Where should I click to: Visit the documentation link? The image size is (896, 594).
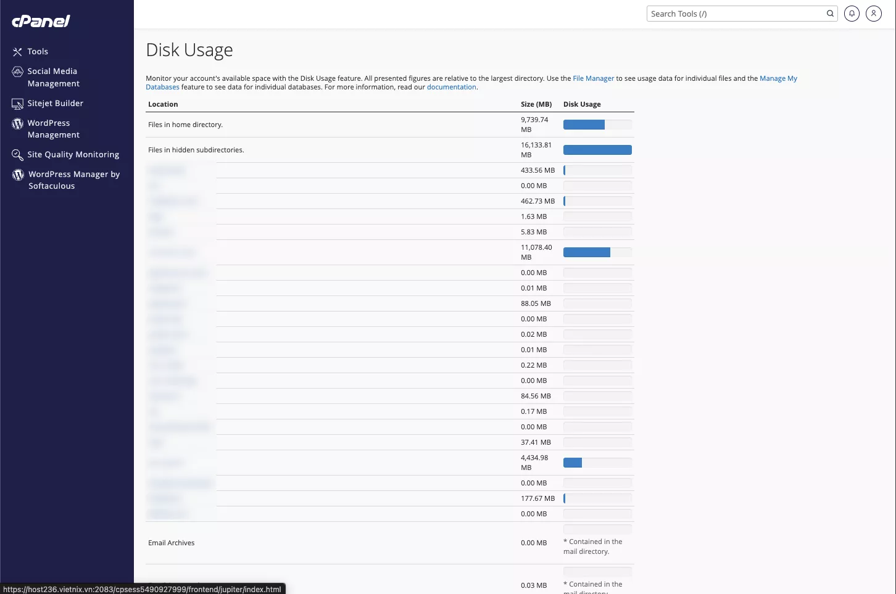coord(451,87)
